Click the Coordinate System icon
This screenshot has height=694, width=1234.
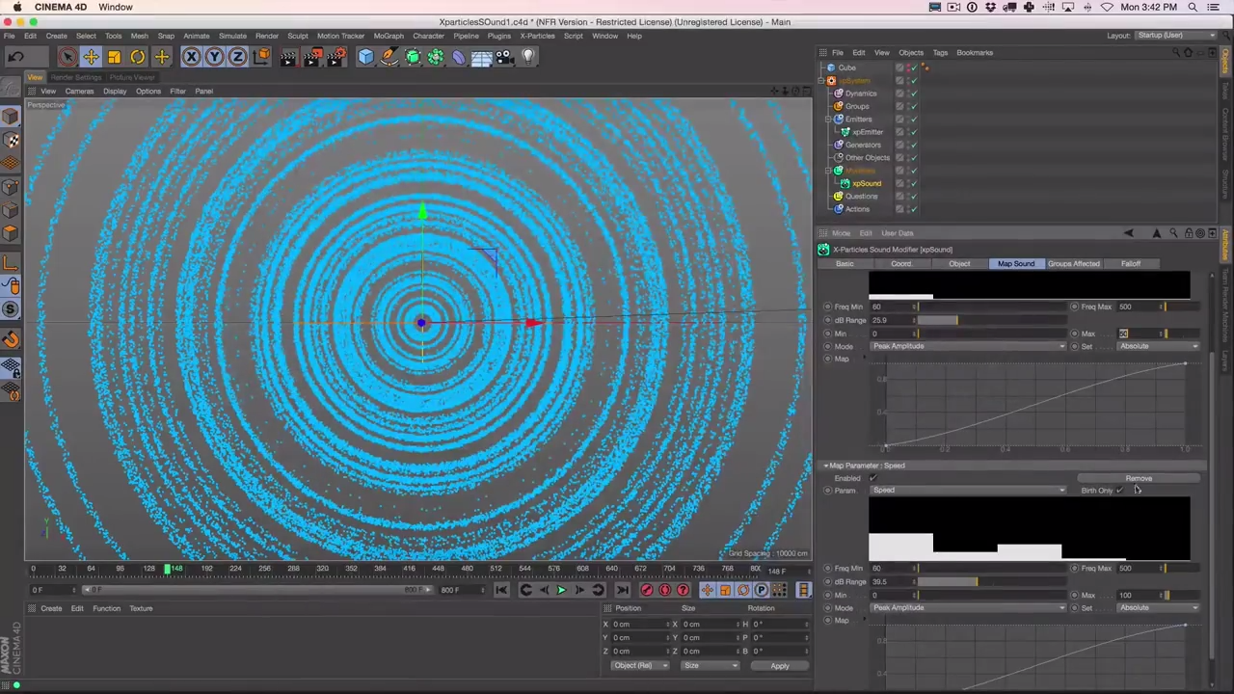coord(261,57)
